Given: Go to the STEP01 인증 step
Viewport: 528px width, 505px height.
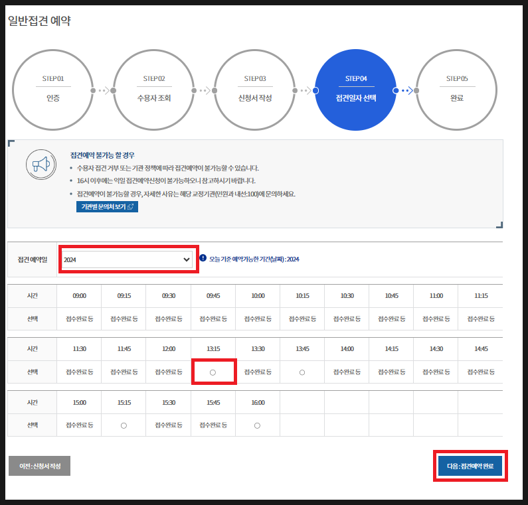Looking at the screenshot, I should coord(54,90).
